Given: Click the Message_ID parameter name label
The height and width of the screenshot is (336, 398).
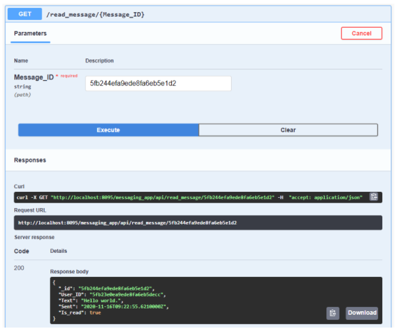Looking at the screenshot, I should click(x=34, y=77).
